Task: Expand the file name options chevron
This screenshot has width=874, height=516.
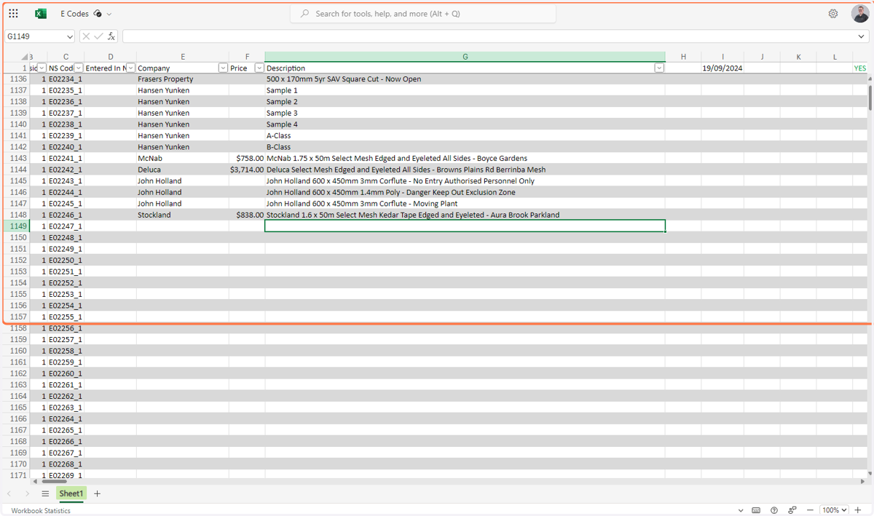Action: coord(109,14)
